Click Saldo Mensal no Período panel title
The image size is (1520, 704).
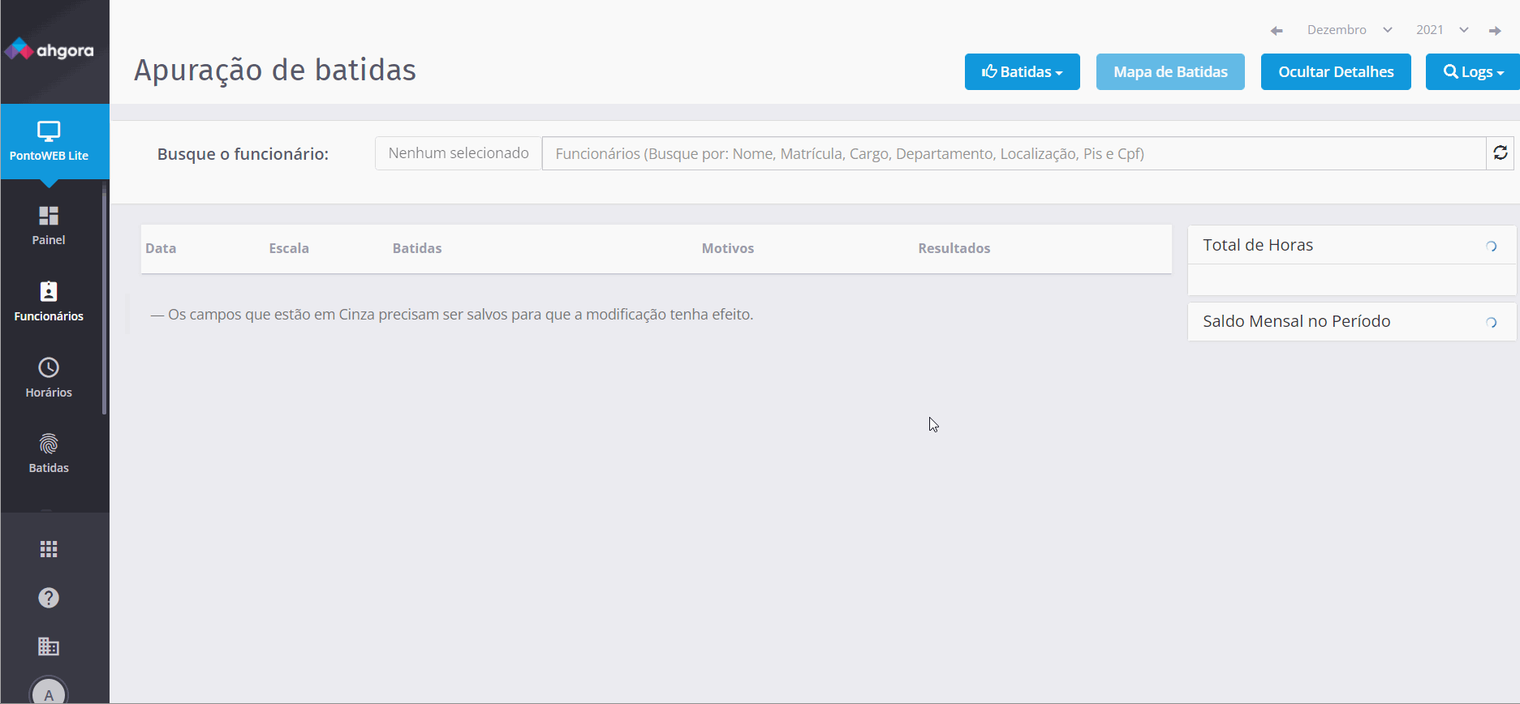point(1297,321)
